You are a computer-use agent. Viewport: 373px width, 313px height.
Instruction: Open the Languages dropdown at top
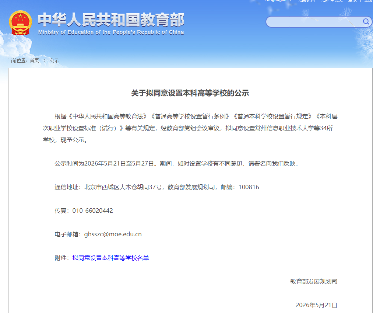278,1
